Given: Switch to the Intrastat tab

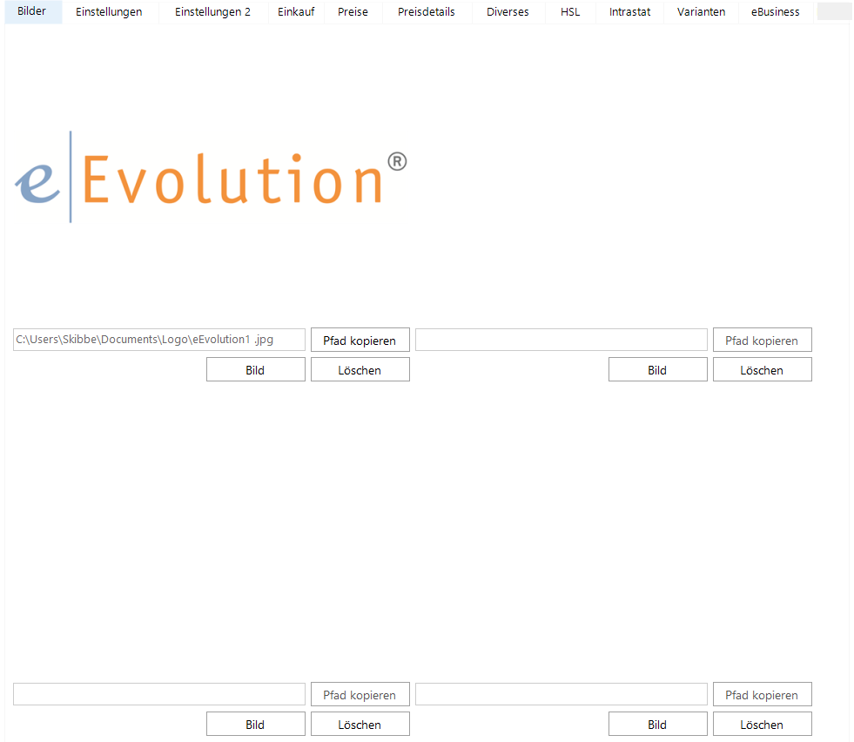Looking at the screenshot, I should [x=629, y=12].
